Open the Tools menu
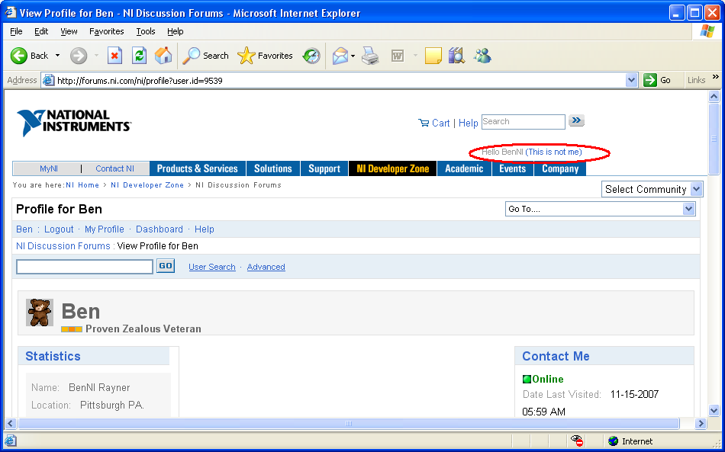This screenshot has height=452, width=725. pos(146,31)
